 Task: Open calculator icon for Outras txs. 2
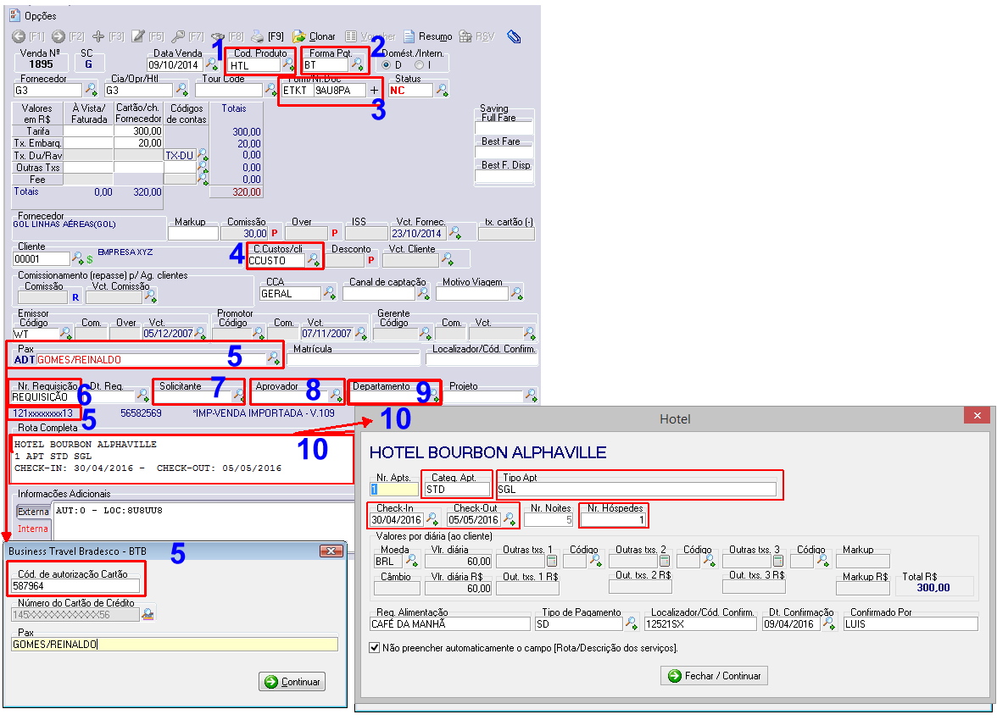(665, 561)
